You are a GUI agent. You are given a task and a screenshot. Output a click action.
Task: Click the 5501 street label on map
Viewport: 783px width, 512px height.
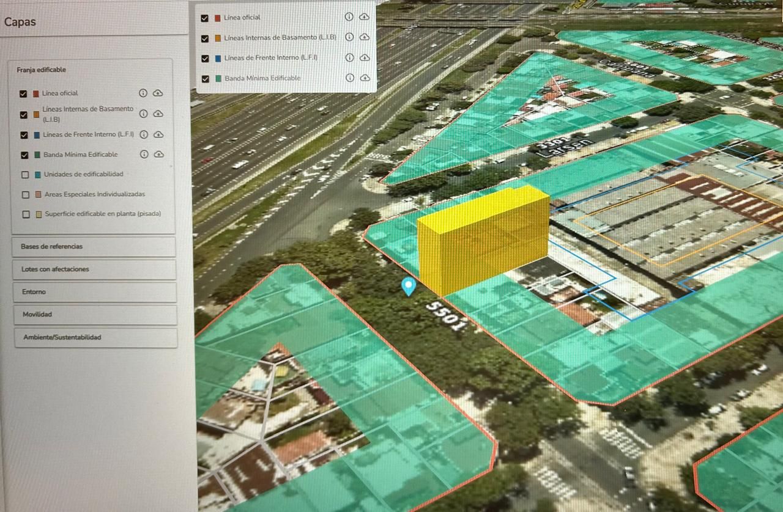[x=446, y=316]
